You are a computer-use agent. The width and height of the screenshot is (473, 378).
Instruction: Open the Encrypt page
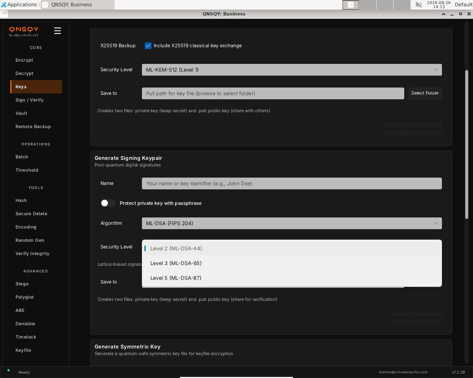pos(36,60)
